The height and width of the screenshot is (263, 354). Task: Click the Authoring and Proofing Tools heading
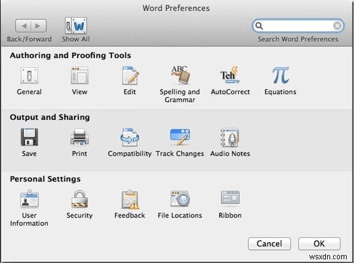[70, 56]
